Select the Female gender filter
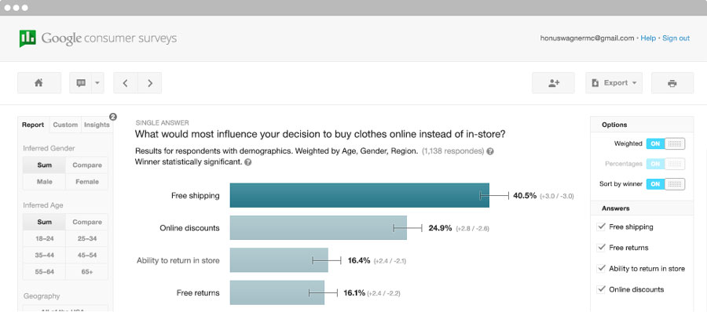Screen dimensions: 707x312 86,182
